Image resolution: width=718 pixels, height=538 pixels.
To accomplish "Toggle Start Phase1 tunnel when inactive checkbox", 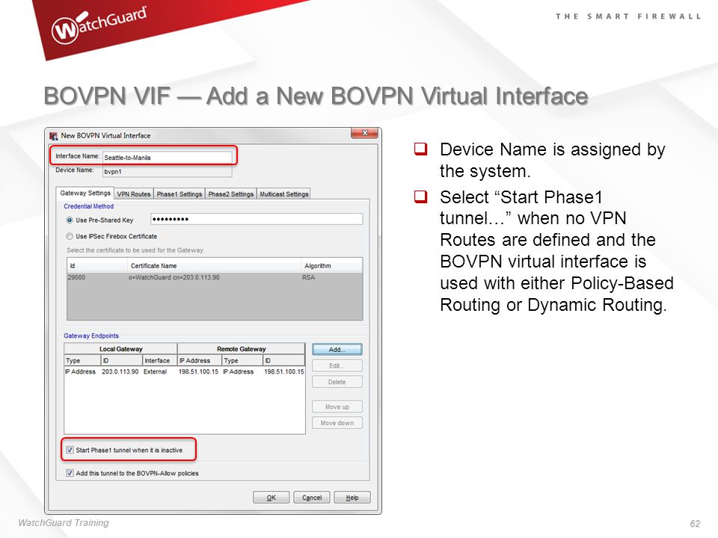I will tap(70, 450).
